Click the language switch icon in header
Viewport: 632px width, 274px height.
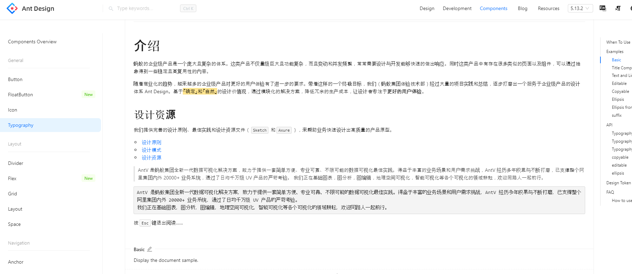(x=603, y=8)
